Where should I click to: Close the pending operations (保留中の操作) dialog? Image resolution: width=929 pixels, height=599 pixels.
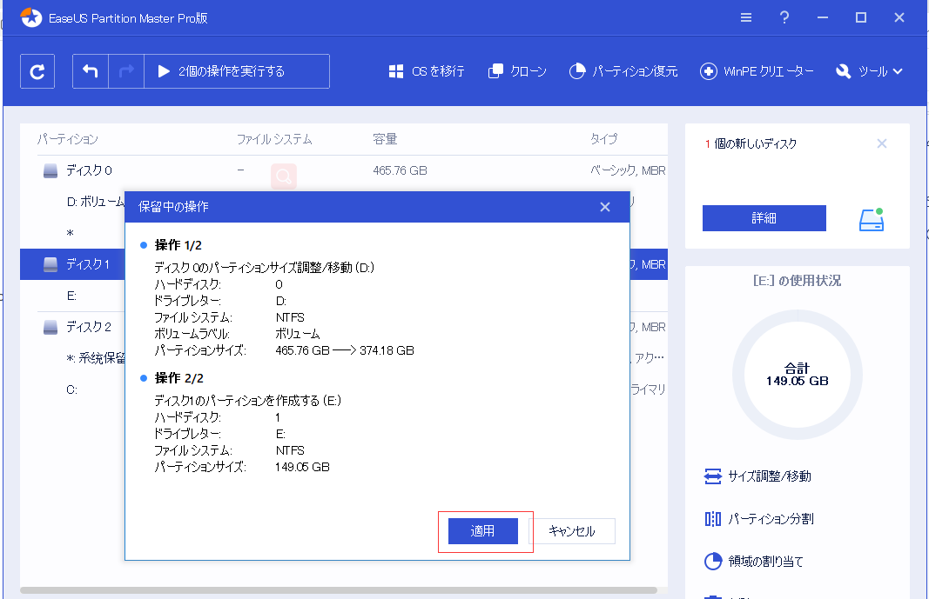[605, 207]
